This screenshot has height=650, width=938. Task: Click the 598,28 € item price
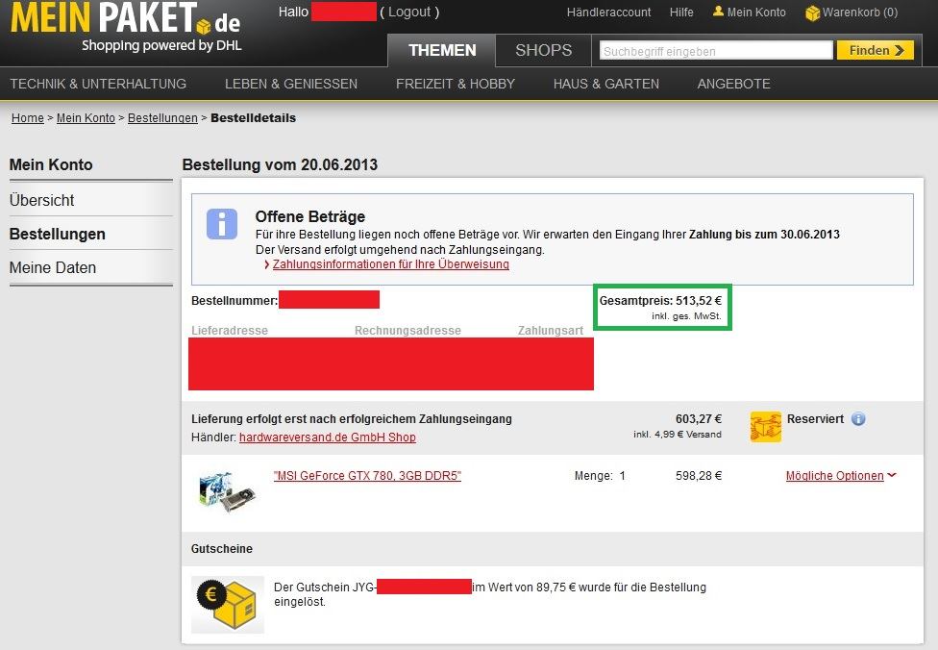(x=699, y=476)
